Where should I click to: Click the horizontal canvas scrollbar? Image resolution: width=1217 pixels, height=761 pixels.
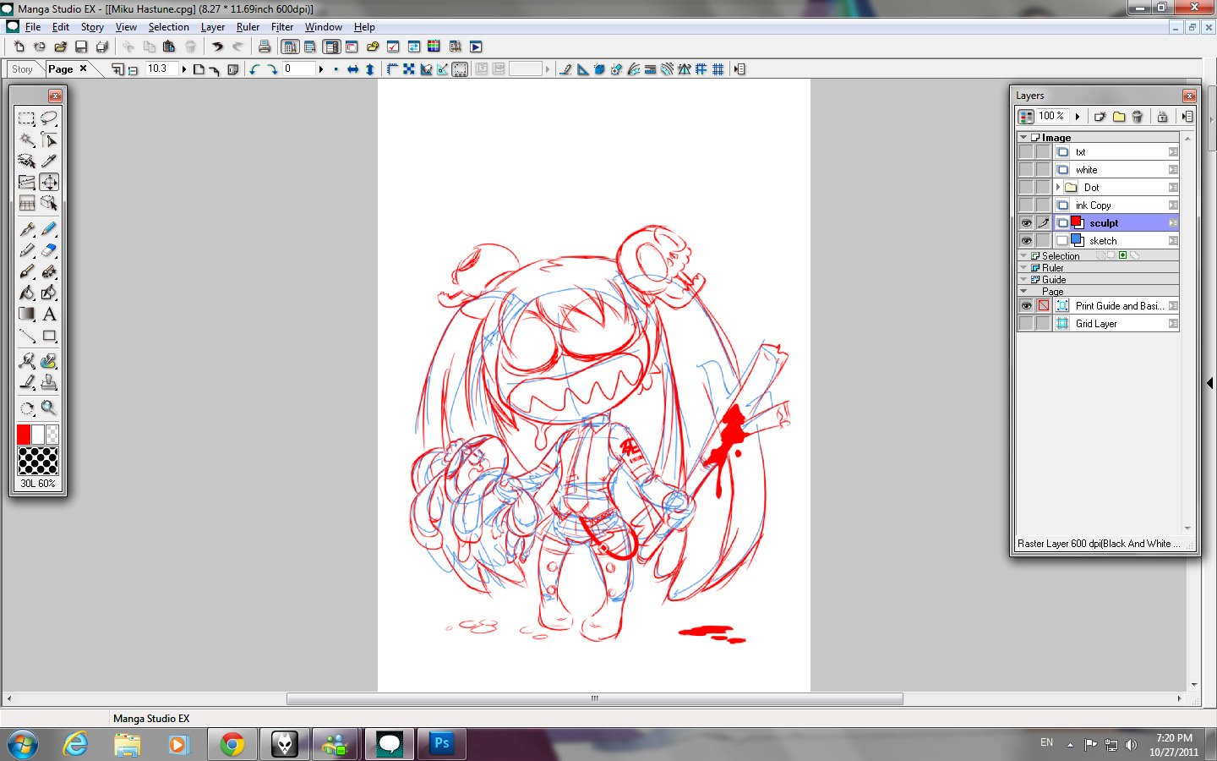coord(594,699)
